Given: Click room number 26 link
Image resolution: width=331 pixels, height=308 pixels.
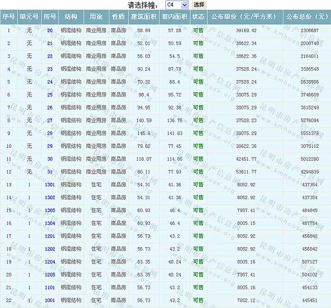Looking at the screenshot, I should [50, 107].
